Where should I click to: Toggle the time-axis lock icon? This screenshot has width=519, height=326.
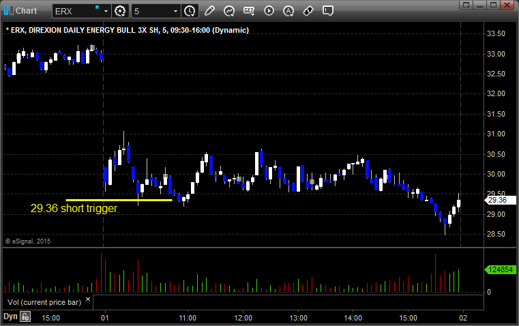coord(25,316)
